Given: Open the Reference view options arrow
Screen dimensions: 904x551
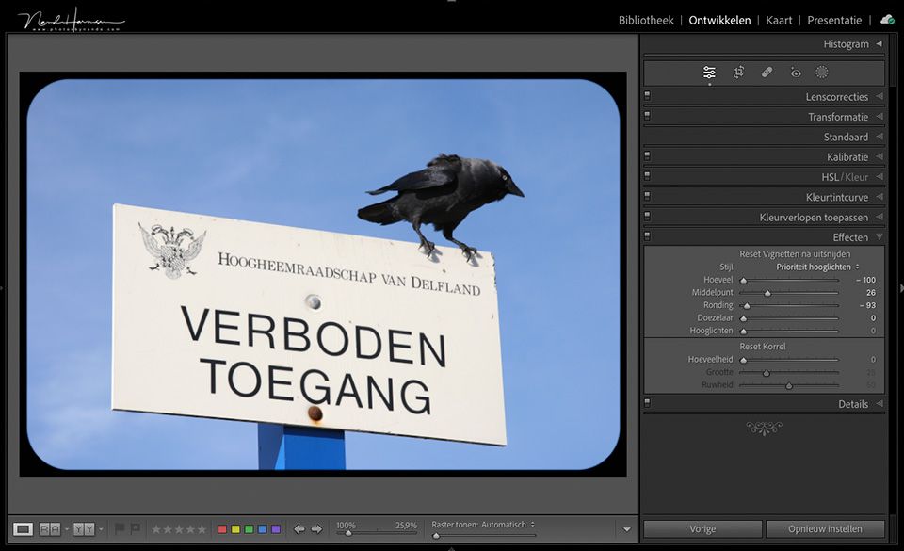Looking at the screenshot, I should point(66,529).
